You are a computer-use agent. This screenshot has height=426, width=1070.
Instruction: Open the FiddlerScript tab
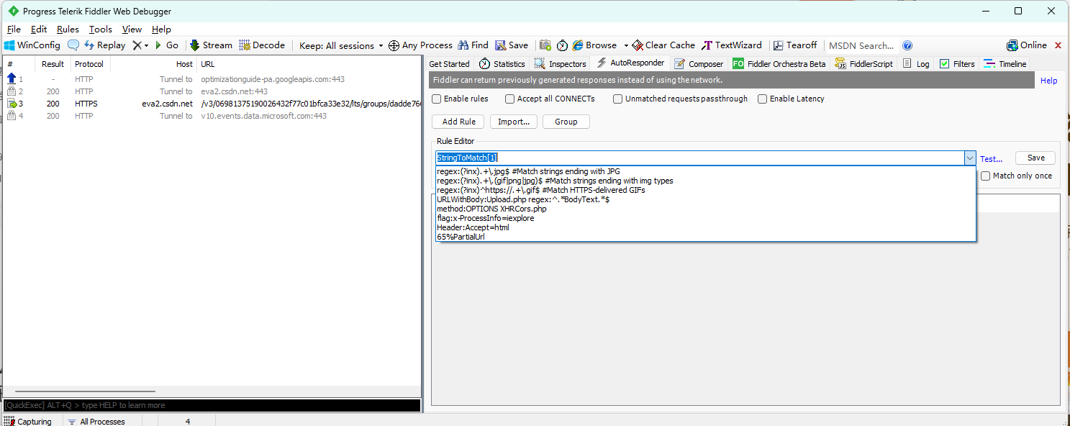coord(864,64)
